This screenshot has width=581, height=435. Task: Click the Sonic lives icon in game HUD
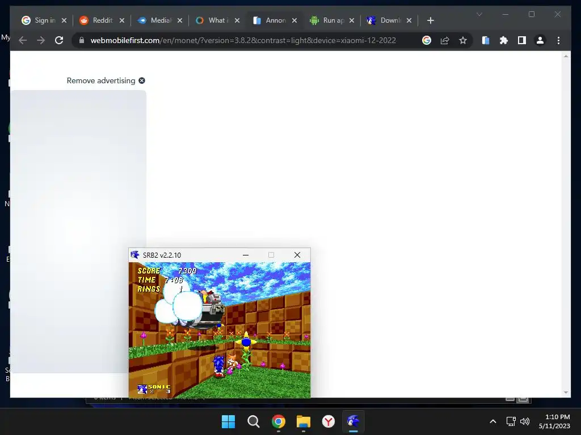point(142,389)
